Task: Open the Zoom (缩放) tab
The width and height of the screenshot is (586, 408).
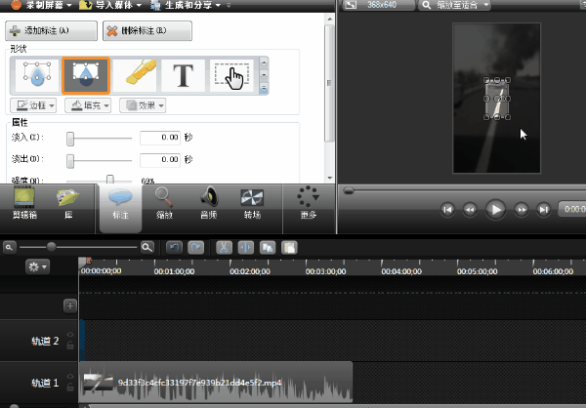Action: pyautogui.click(x=164, y=203)
